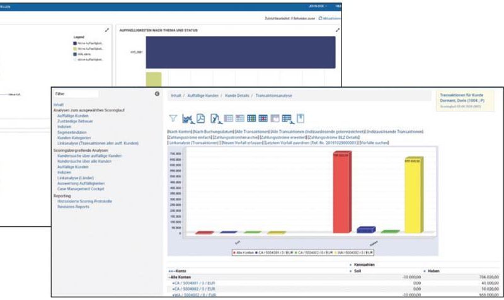504x300 pixels.
Task: Expand the CA / 5004002 / 0 / EUR row
Action: click(173, 289)
